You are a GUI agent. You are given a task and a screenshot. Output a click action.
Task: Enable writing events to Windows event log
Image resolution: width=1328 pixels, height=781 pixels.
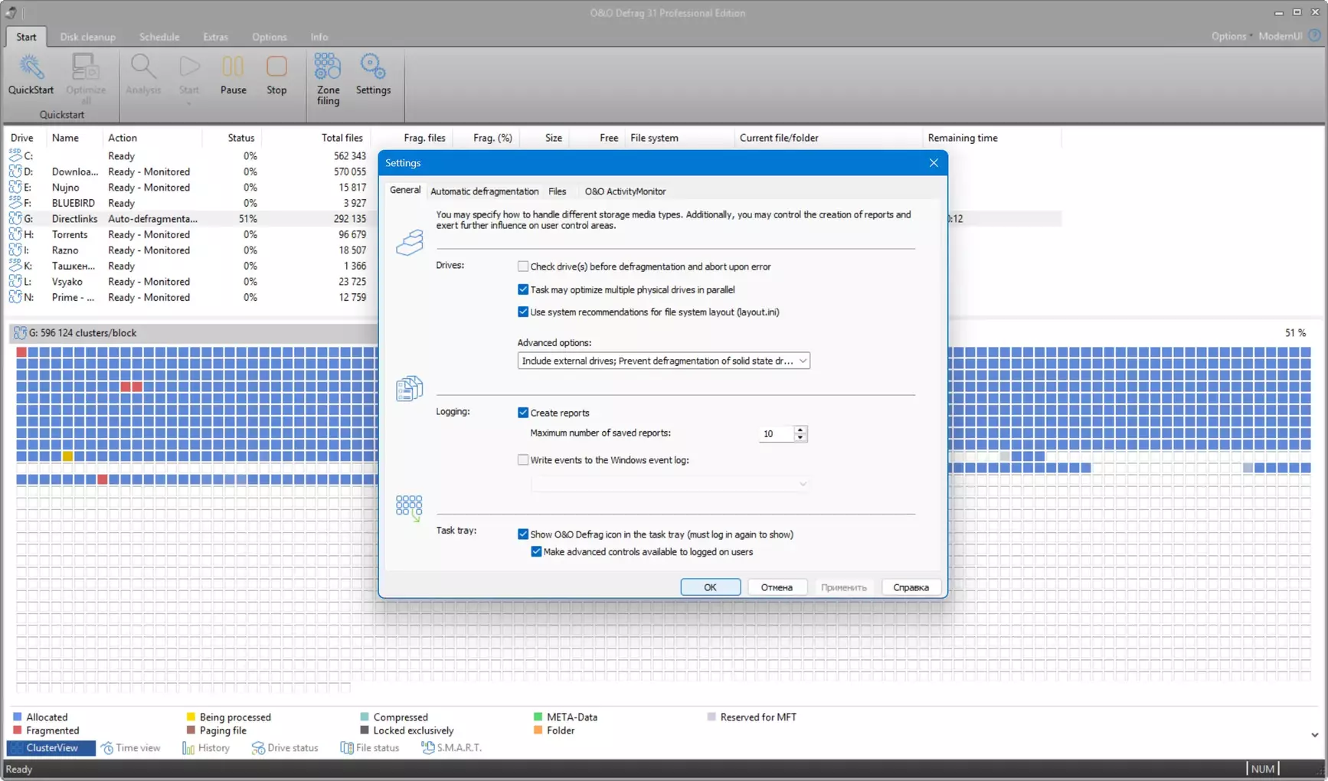click(x=523, y=460)
